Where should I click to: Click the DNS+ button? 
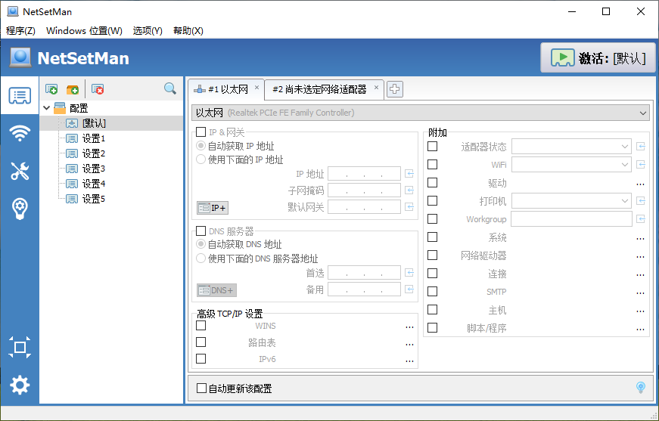216,290
